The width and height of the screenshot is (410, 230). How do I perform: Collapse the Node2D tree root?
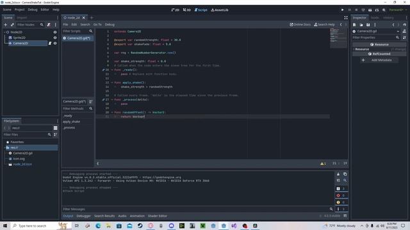click(4, 32)
